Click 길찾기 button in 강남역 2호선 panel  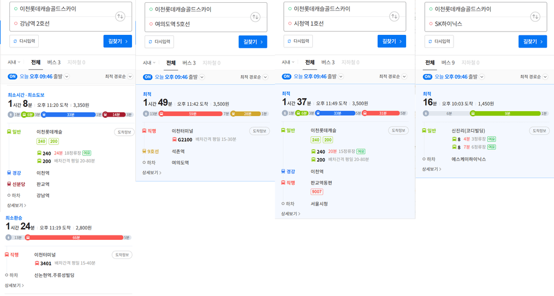point(118,41)
